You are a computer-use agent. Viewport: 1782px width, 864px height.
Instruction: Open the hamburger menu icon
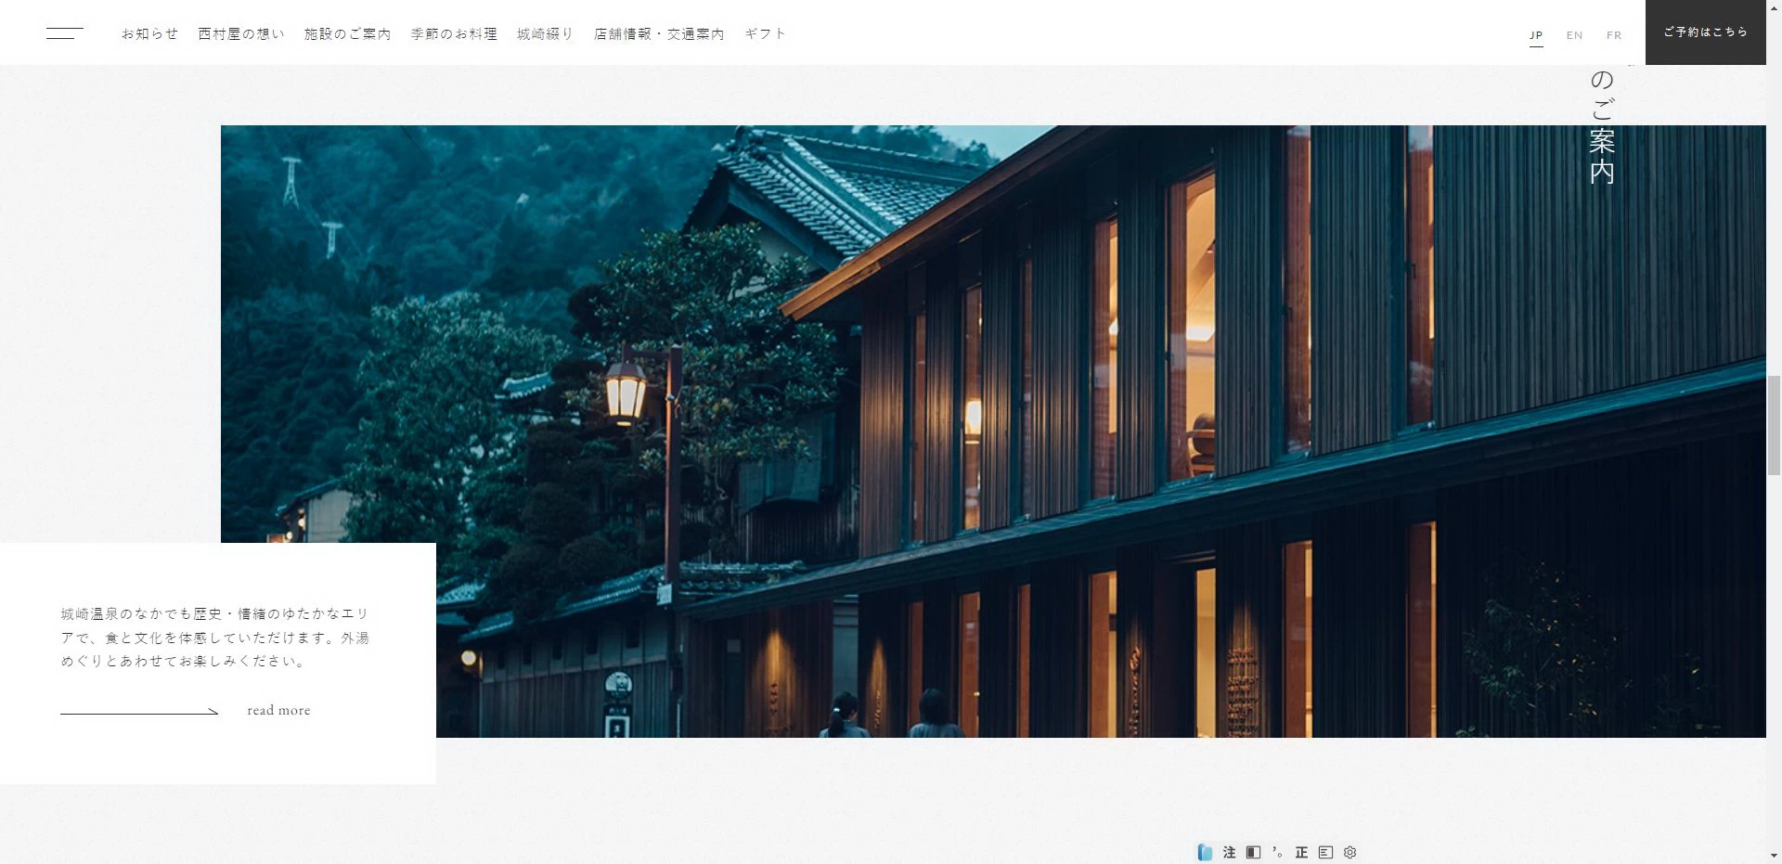[65, 33]
